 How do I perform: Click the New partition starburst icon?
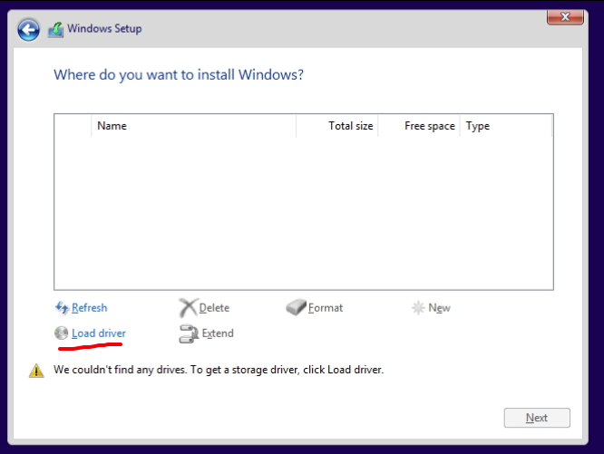click(418, 308)
